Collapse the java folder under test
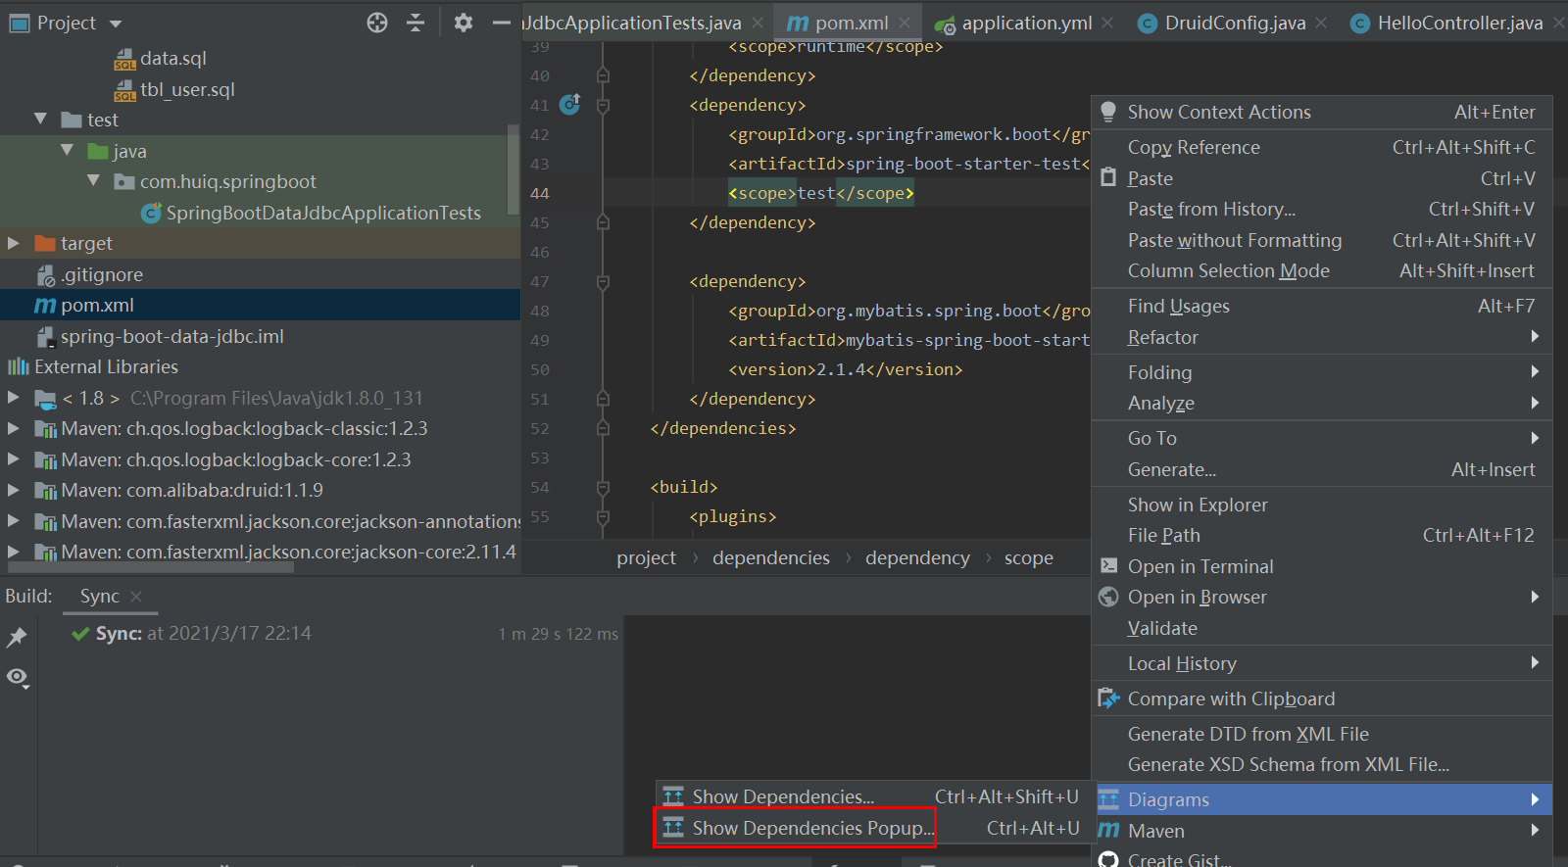This screenshot has width=1568, height=867. [67, 151]
